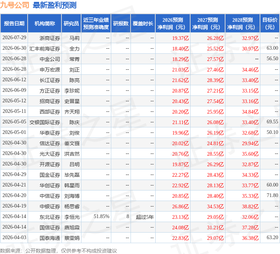This screenshot has width=280, height=254.
Task: Click institution 光大证券
Action: [50, 153]
